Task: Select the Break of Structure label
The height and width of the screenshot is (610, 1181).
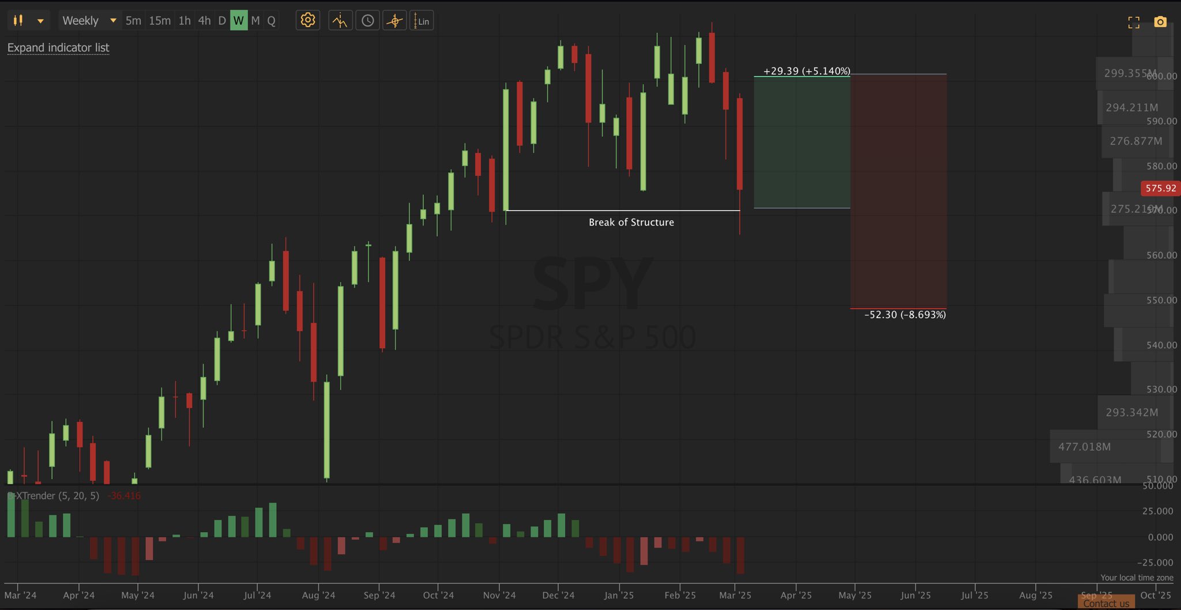Action: pyautogui.click(x=631, y=223)
